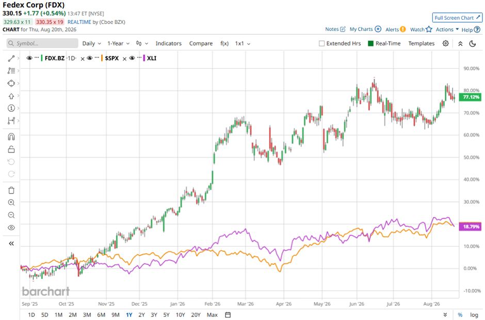Open the Fibonacci and annotation tools

pos(11,71)
